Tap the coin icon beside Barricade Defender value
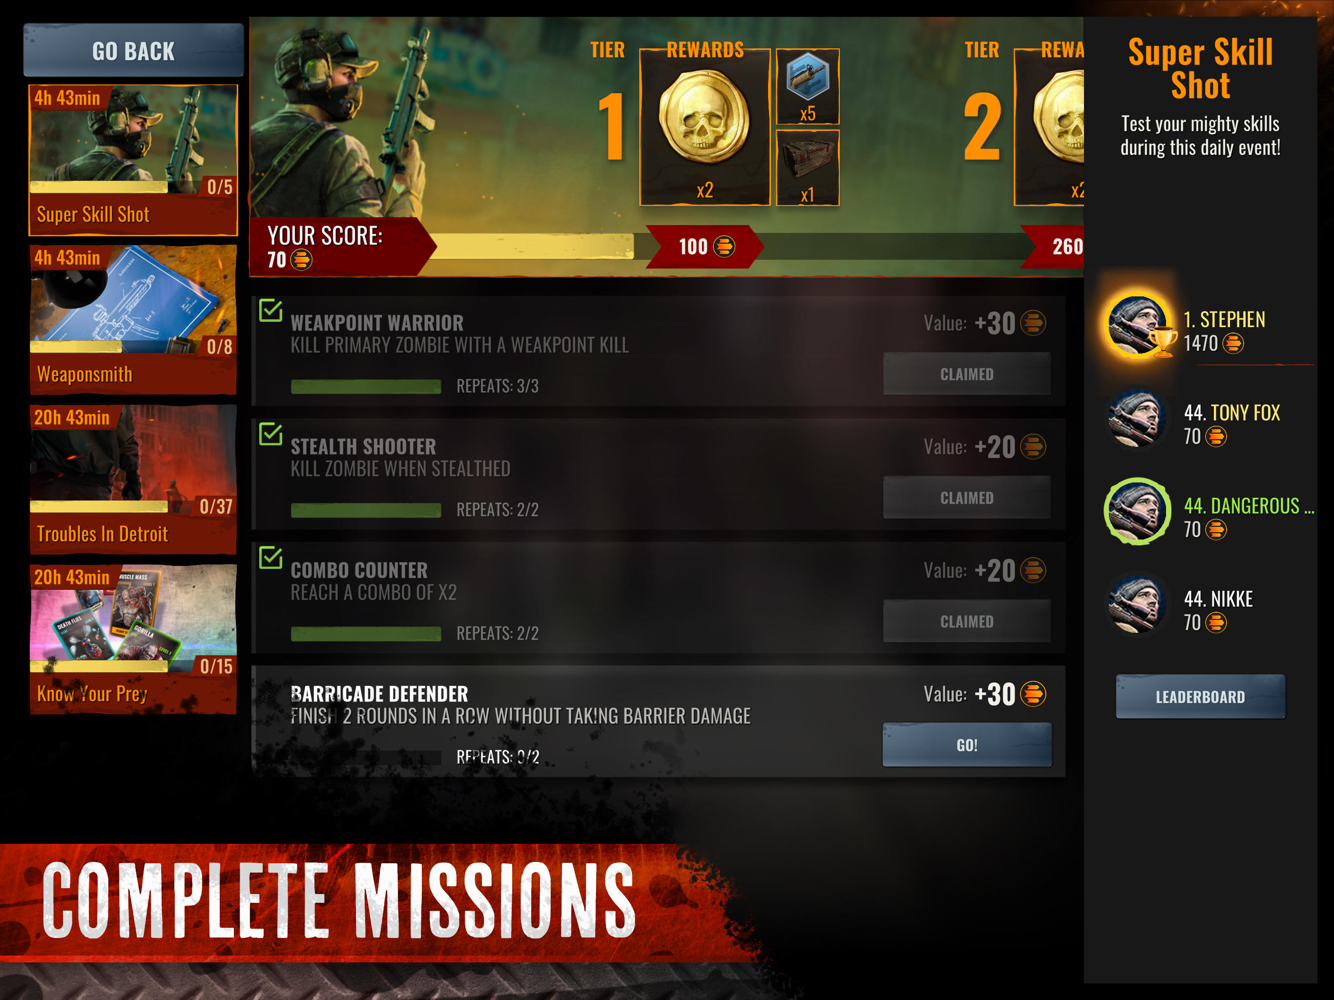The width and height of the screenshot is (1334, 1000). point(1033,694)
